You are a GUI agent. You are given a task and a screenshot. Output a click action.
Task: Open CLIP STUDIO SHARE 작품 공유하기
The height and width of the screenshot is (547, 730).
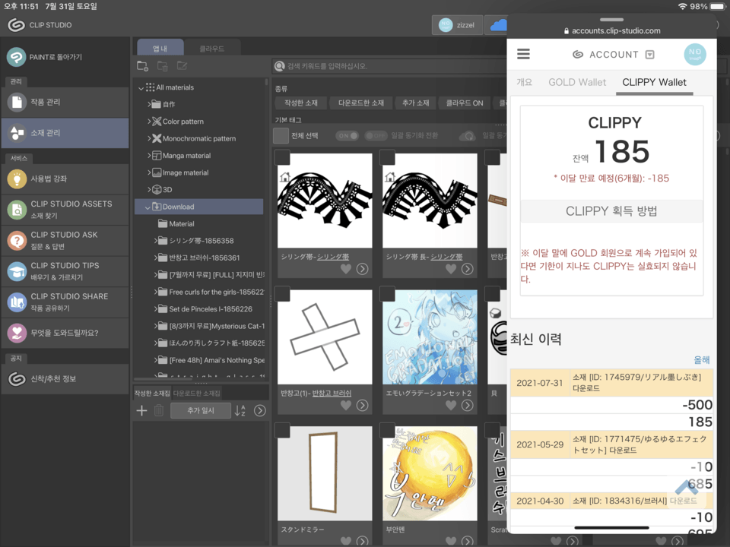pos(65,302)
